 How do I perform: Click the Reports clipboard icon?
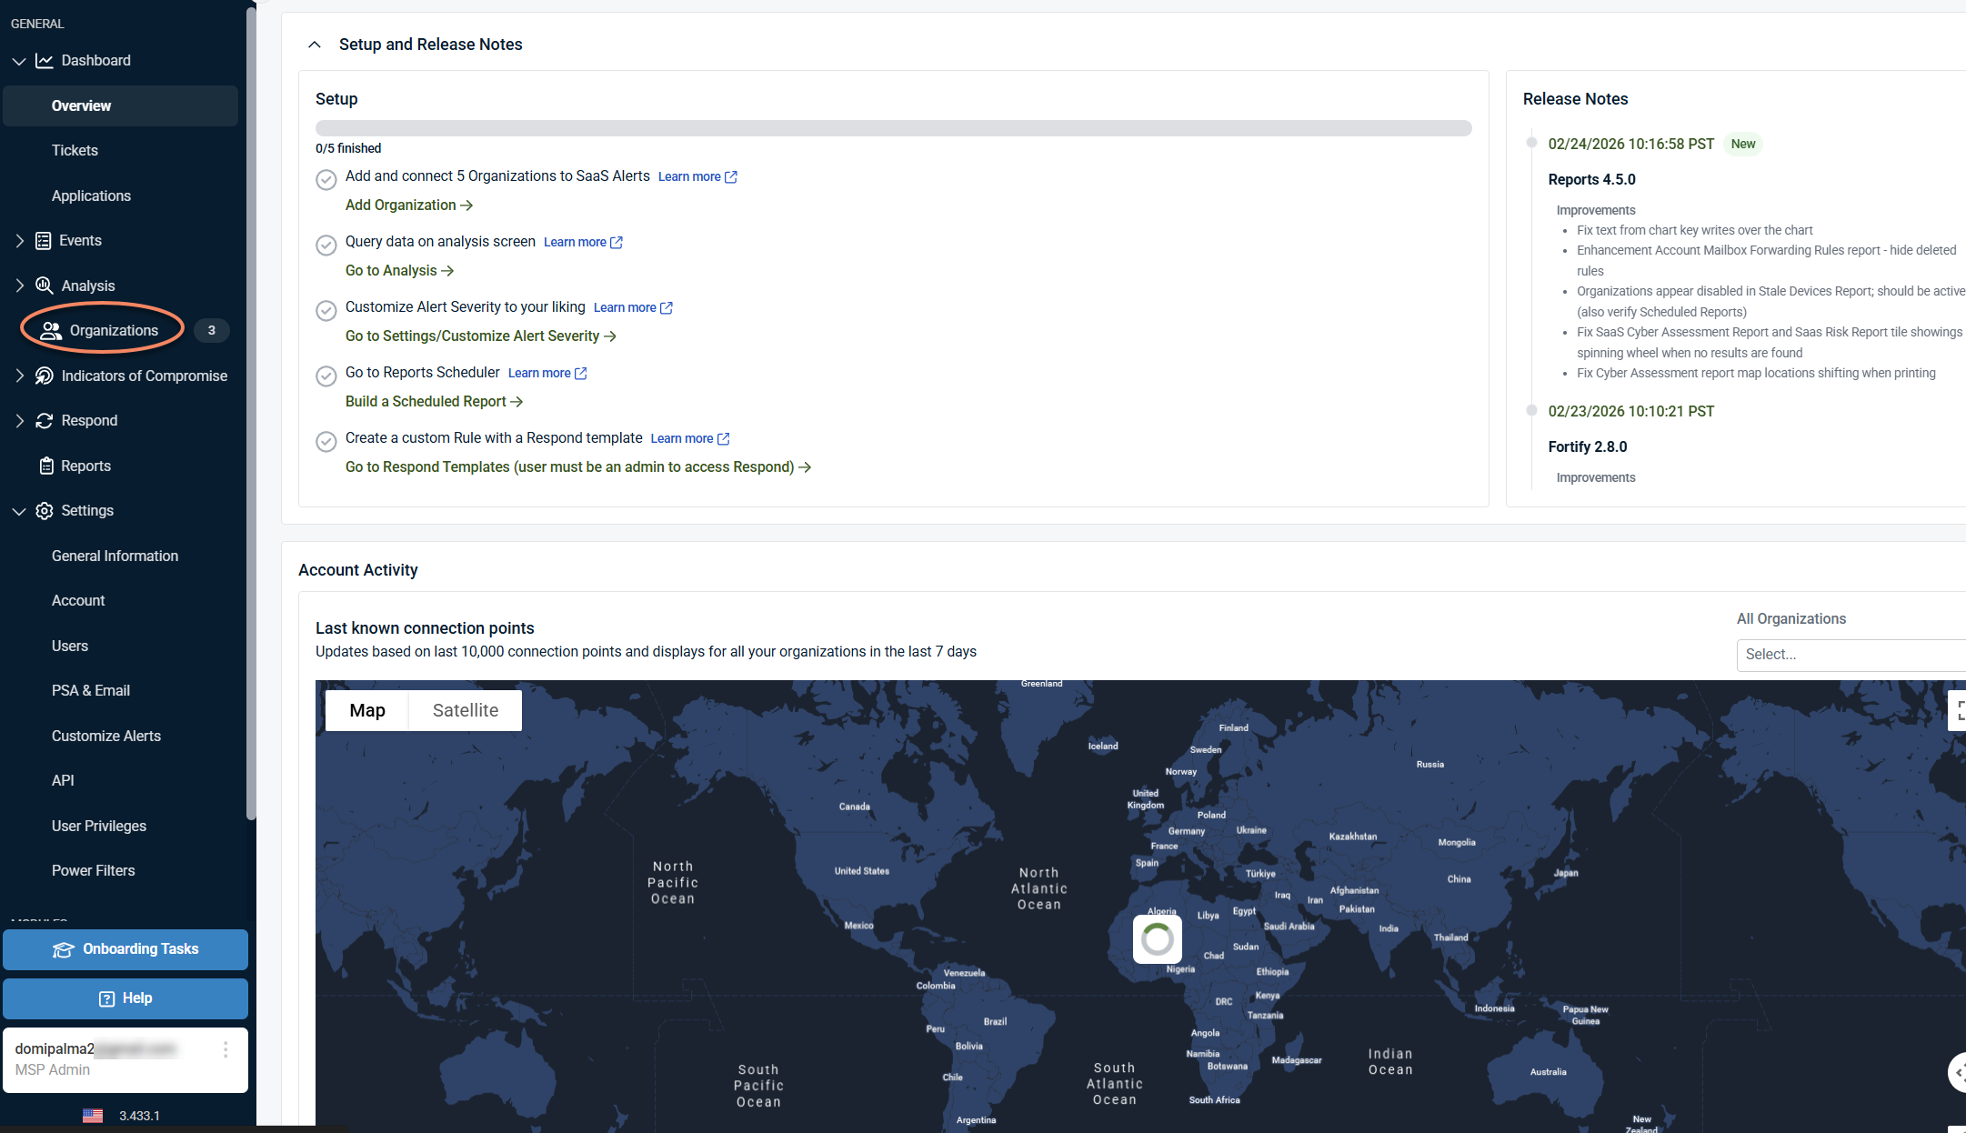tap(46, 466)
